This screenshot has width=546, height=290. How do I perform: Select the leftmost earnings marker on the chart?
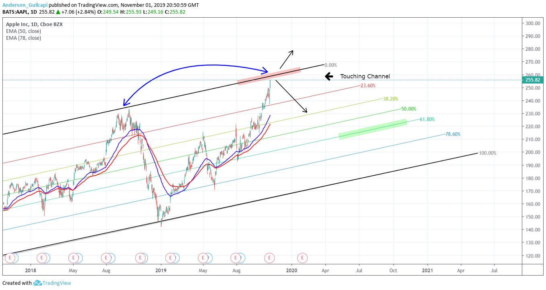pos(10,258)
